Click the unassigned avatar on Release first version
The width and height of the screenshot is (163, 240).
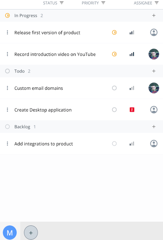pyautogui.click(x=154, y=33)
